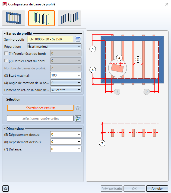
Task: Click the Semi-produit field EN 10060- 20 - S235JR
Action: tap(50, 39)
